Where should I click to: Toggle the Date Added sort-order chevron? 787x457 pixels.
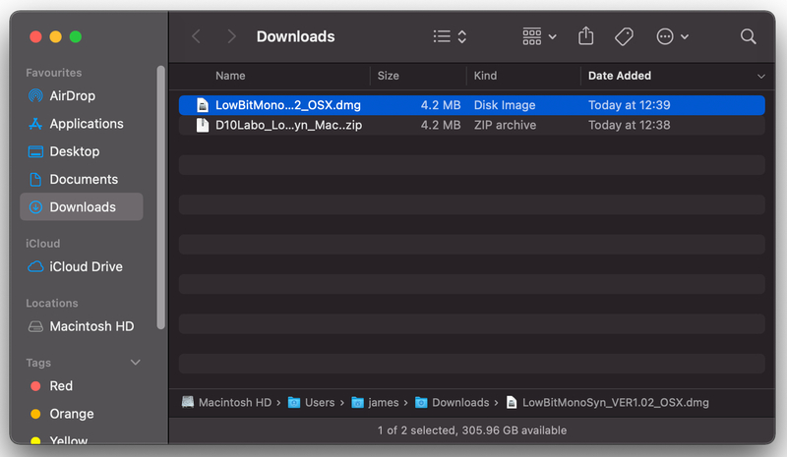click(760, 77)
